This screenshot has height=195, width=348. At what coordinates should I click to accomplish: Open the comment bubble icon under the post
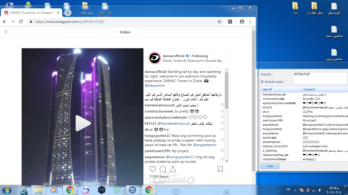click(163, 169)
